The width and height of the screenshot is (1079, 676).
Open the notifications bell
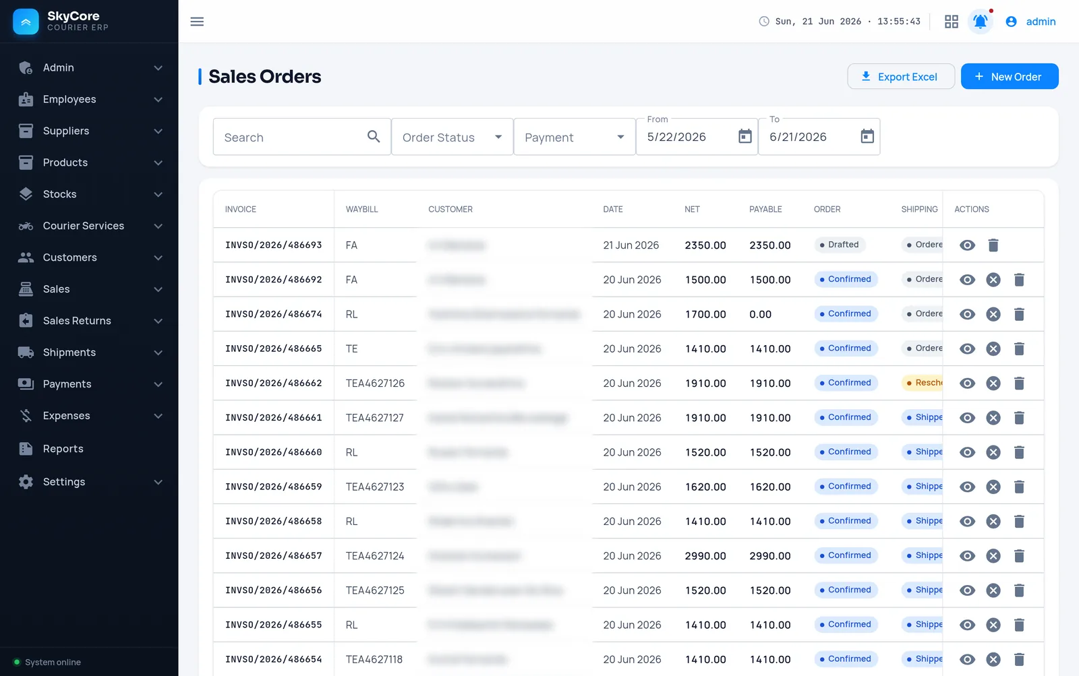coord(981,22)
